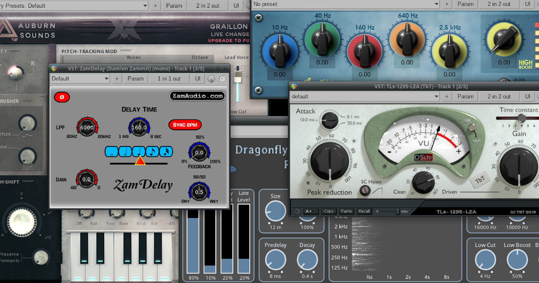This screenshot has width=539, height=283.
Task: Select the whole note delay division
Action: (112, 152)
